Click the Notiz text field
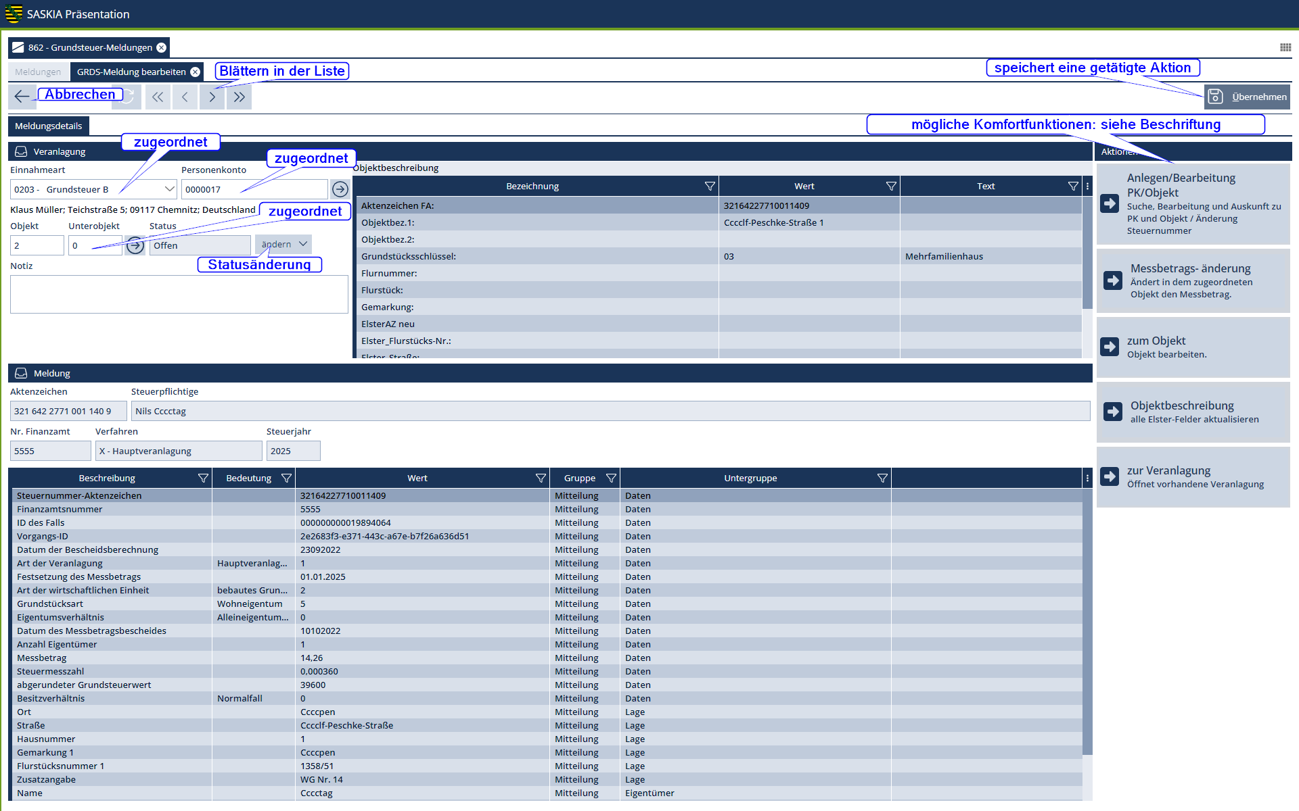The image size is (1299, 811). 179,294
